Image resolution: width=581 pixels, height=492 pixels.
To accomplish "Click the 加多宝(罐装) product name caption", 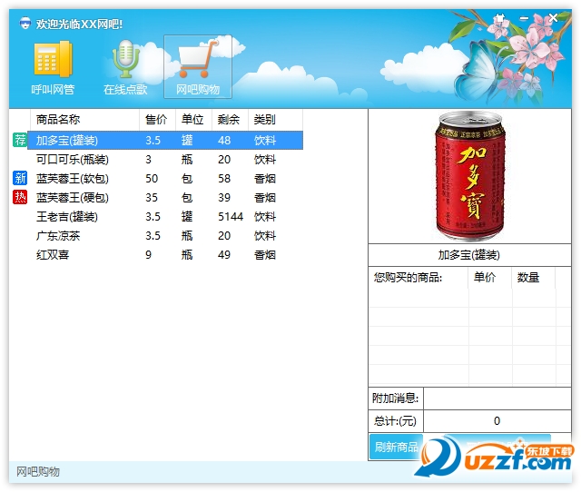I will click(469, 255).
